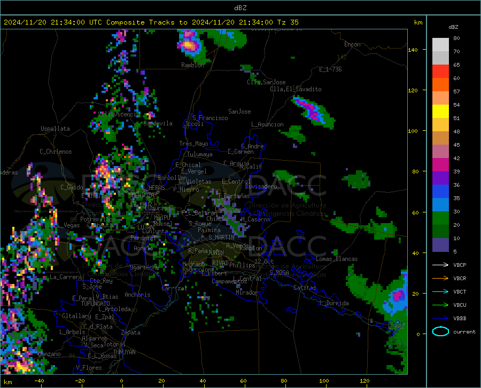Click the Lomas_Blancas map label
This screenshot has height=388, width=481.
pos(337,259)
